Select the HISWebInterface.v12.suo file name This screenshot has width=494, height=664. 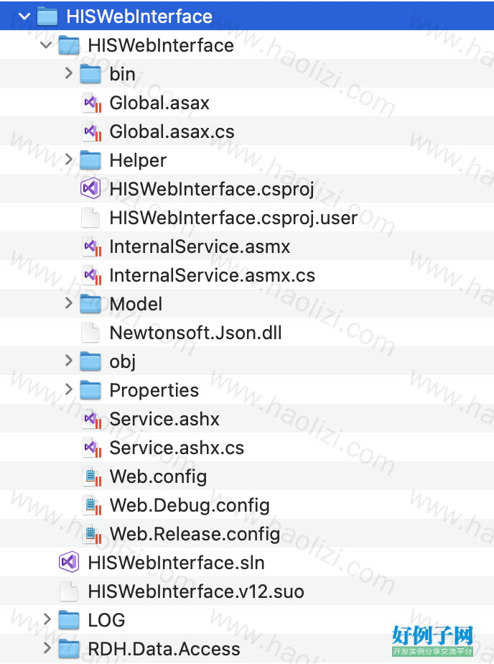click(196, 591)
